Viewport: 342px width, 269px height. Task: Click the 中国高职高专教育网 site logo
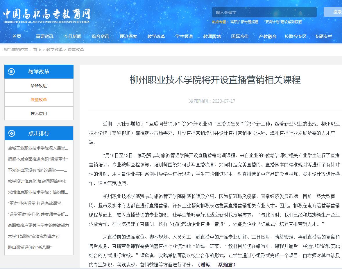click(46, 16)
